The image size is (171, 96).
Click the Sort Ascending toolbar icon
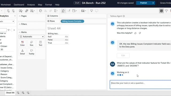pyautogui.click(x=45, y=11)
